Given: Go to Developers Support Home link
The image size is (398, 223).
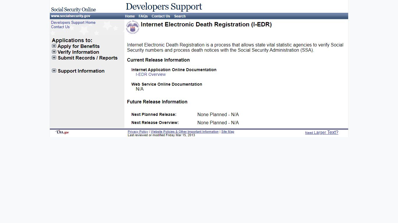Looking at the screenshot, I should click(x=73, y=23).
